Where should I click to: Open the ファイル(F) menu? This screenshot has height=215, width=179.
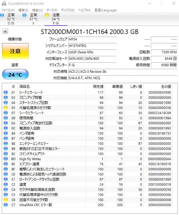pos(8,10)
